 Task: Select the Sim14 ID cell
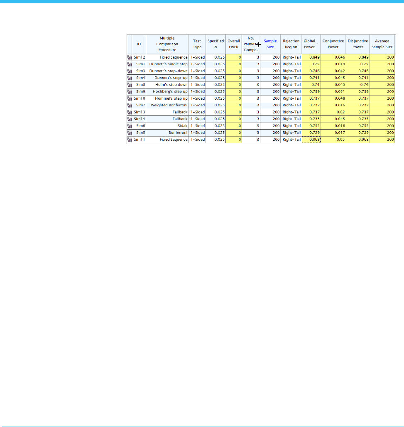tap(139, 119)
